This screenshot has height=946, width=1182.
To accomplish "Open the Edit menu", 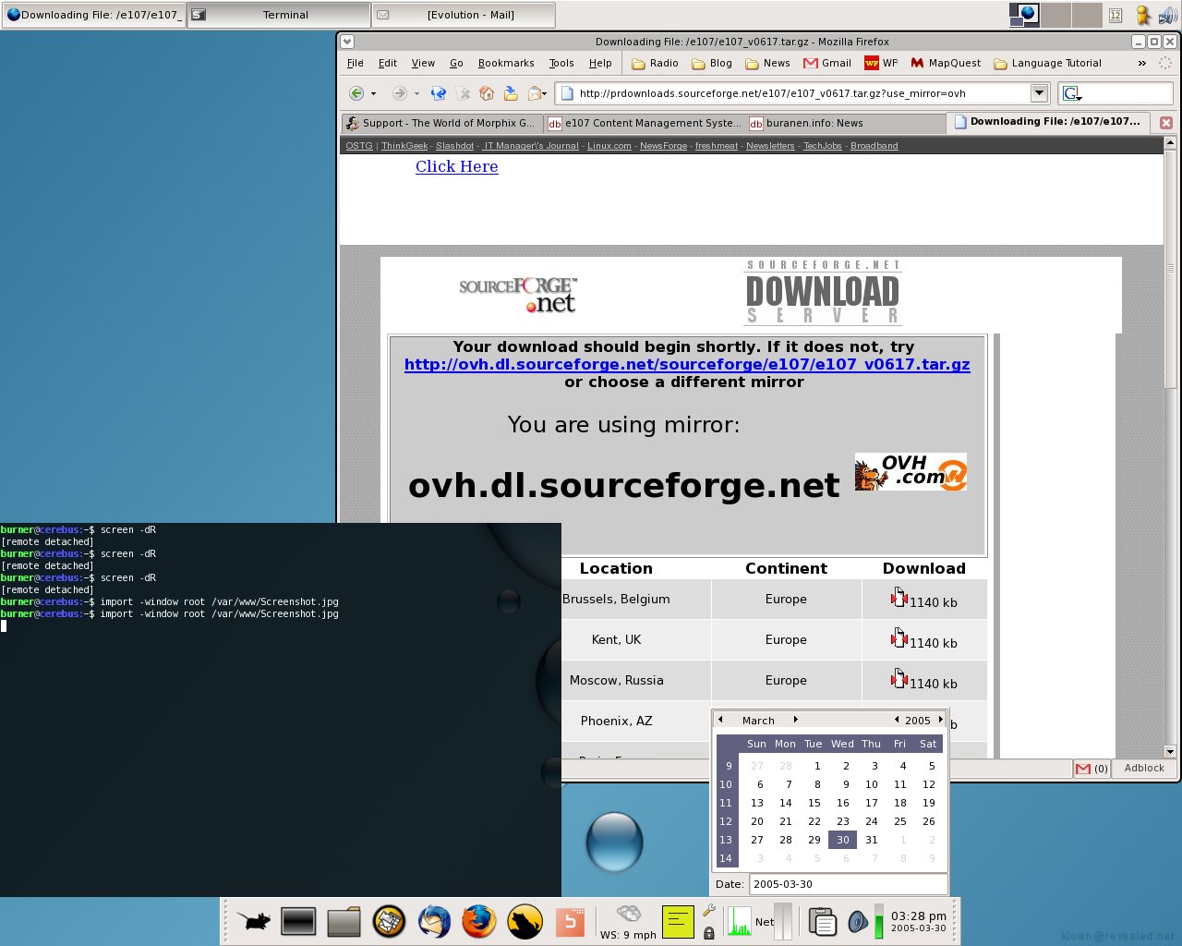I will (388, 63).
